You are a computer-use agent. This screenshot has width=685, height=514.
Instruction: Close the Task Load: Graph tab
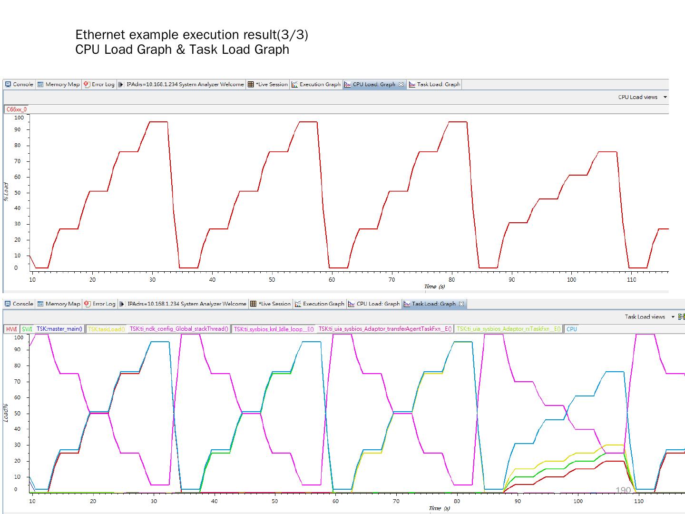click(x=461, y=304)
